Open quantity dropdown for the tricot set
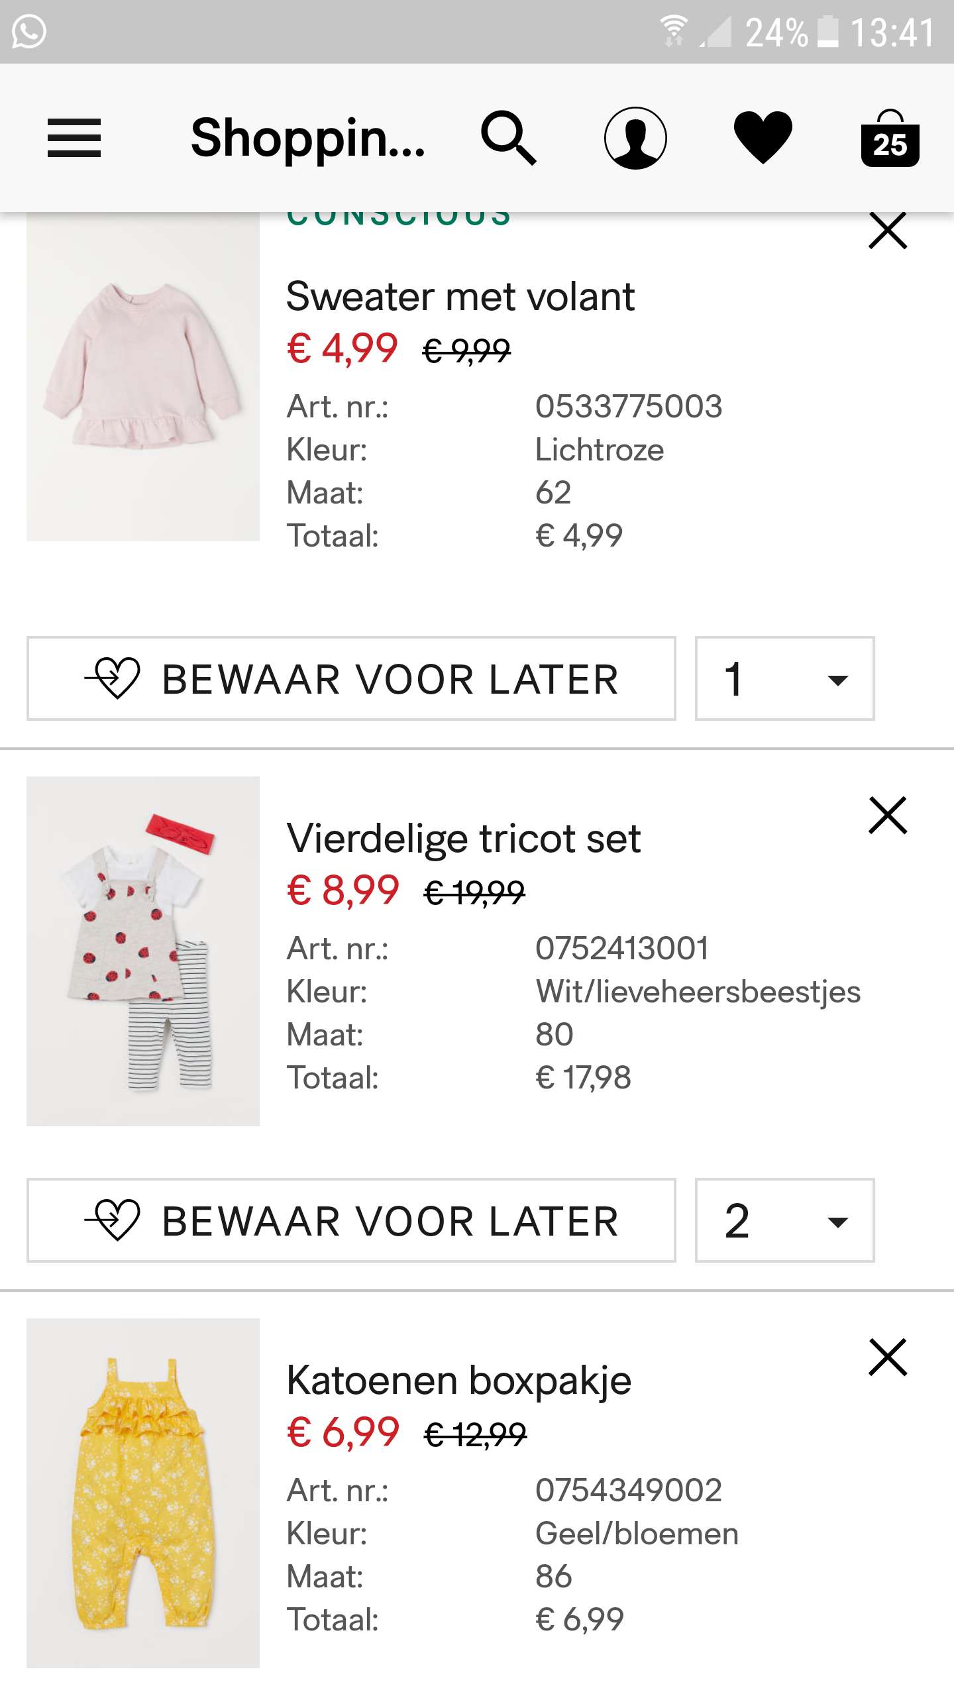This screenshot has height=1696, width=954. (784, 1220)
